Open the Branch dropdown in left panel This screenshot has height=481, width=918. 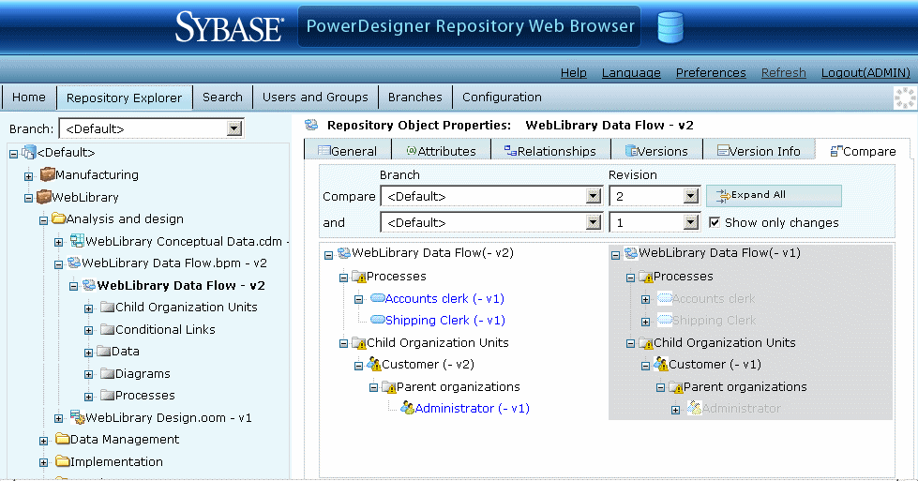(234, 128)
